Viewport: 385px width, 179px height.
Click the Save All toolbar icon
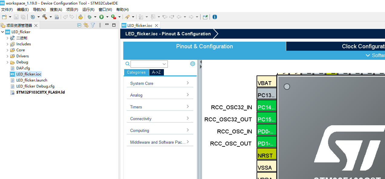23,17
